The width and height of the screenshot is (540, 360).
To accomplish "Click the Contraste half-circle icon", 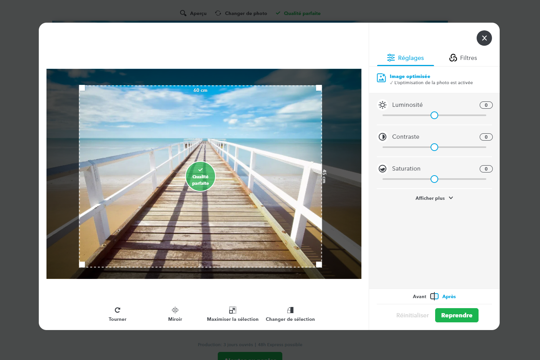I will (383, 137).
